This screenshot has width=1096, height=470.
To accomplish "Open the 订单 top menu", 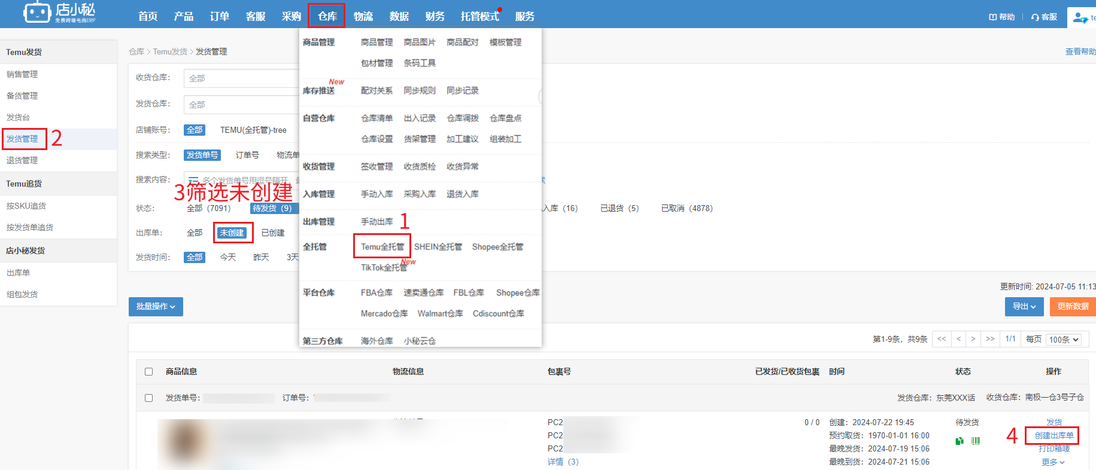I will pyautogui.click(x=220, y=16).
